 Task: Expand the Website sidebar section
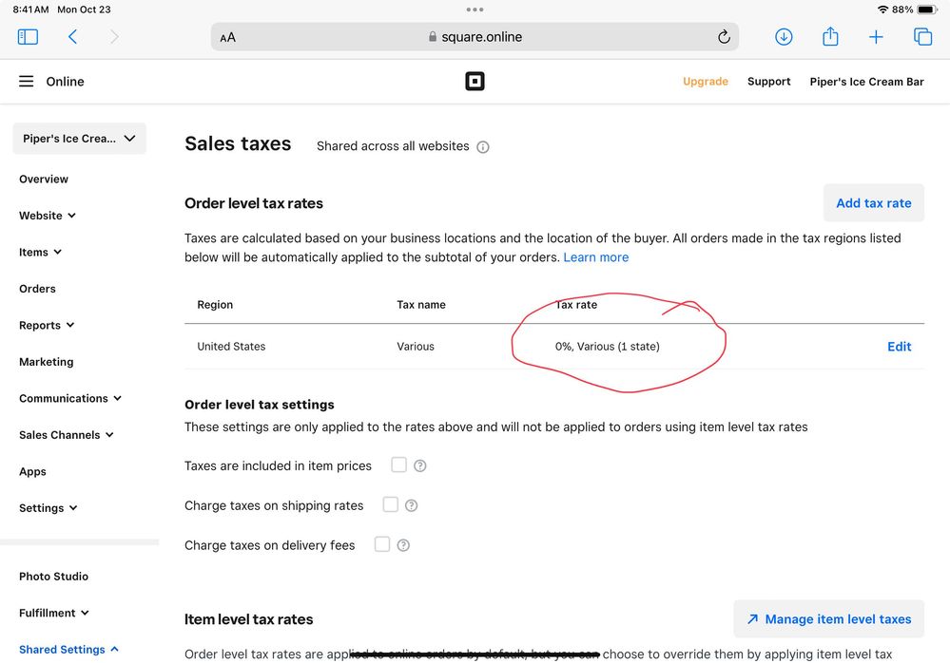(x=48, y=216)
